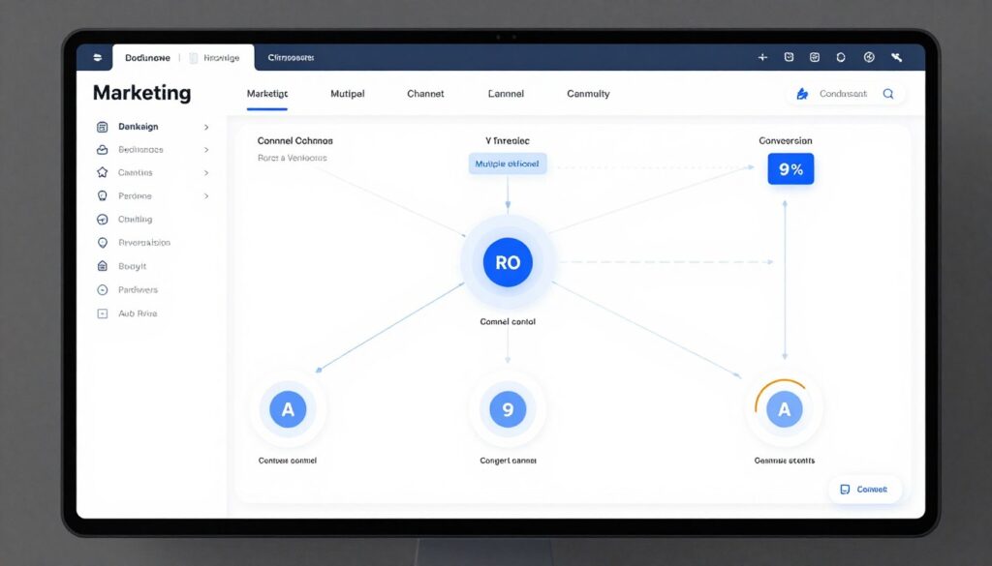The image size is (992, 566).
Task: Click the Congert canner caption
Action: 508,461
